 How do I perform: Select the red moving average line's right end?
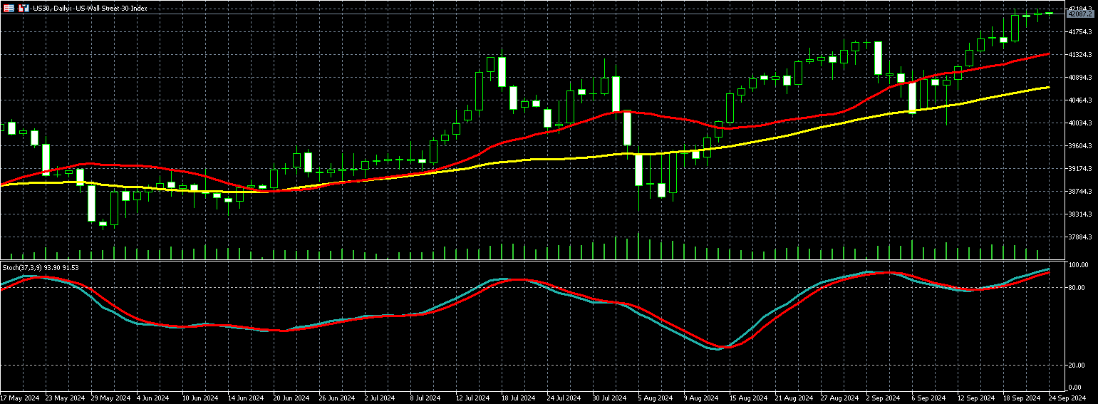point(1047,53)
